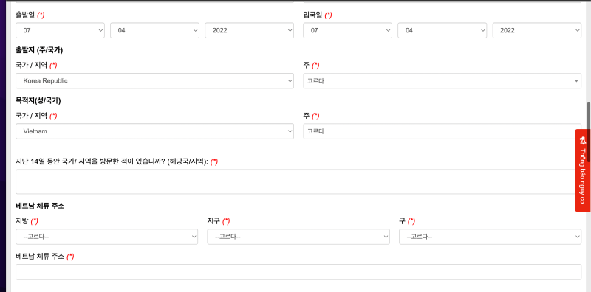Open the 지구 district dropdown
This screenshot has width=591, height=292.
(x=298, y=237)
